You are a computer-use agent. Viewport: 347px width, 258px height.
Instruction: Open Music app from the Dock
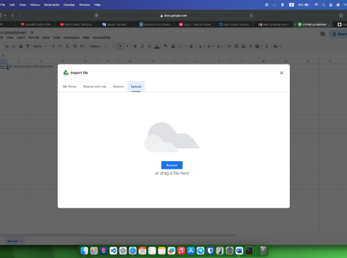(181, 251)
